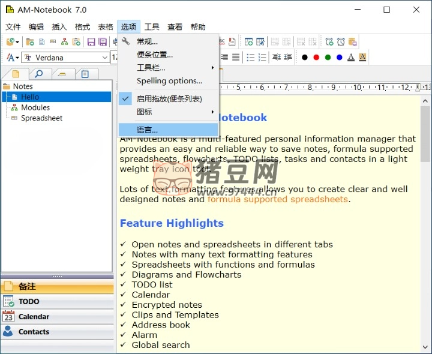The height and width of the screenshot is (354, 432).
Task: Open text highlight color tool
Action: [x=362, y=58]
